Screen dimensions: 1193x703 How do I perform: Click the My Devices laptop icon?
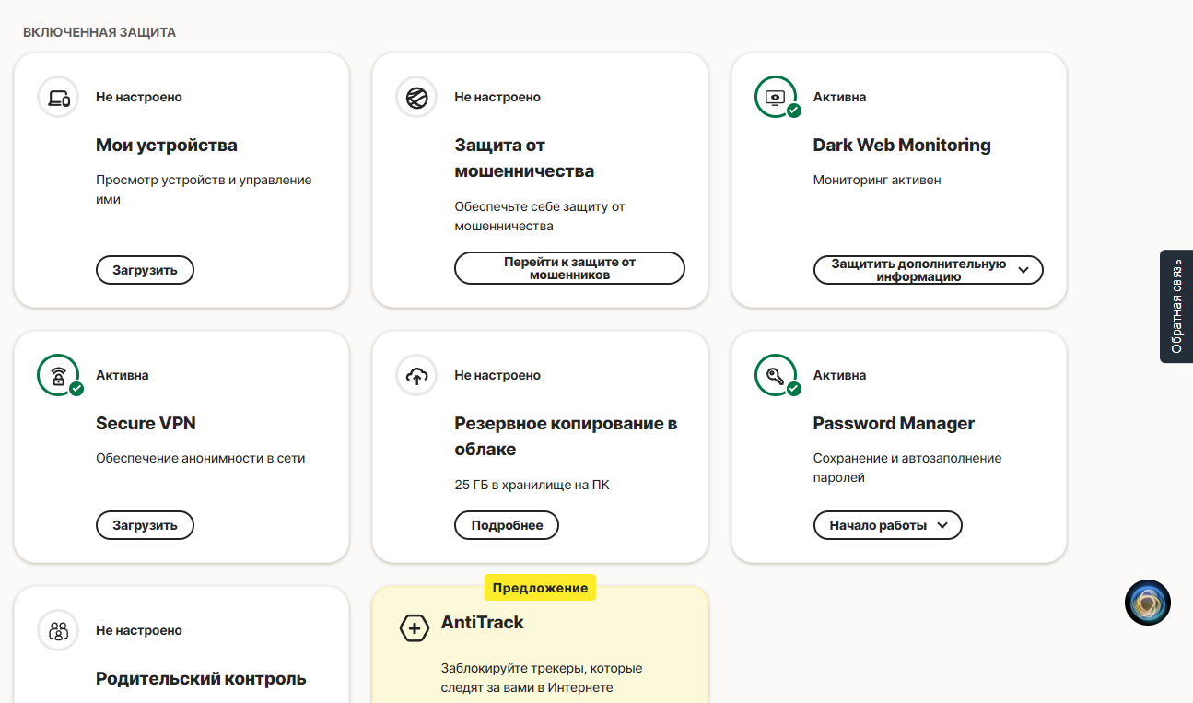[59, 98]
